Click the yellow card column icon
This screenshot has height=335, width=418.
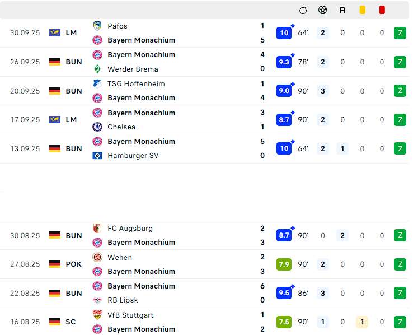coord(362,10)
